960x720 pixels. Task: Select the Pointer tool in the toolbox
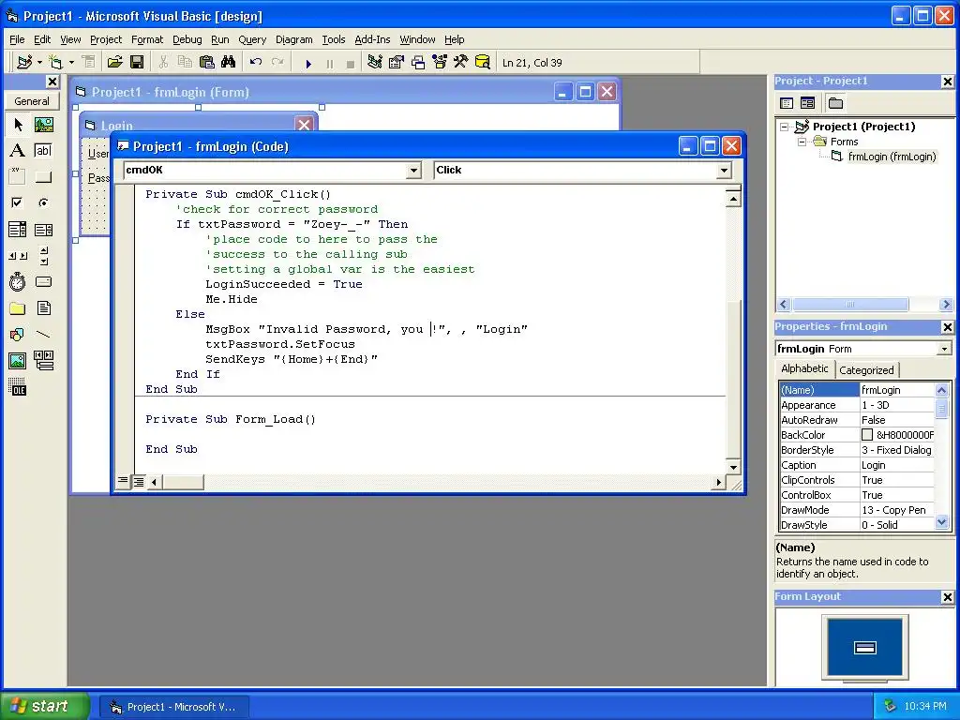tap(18, 125)
